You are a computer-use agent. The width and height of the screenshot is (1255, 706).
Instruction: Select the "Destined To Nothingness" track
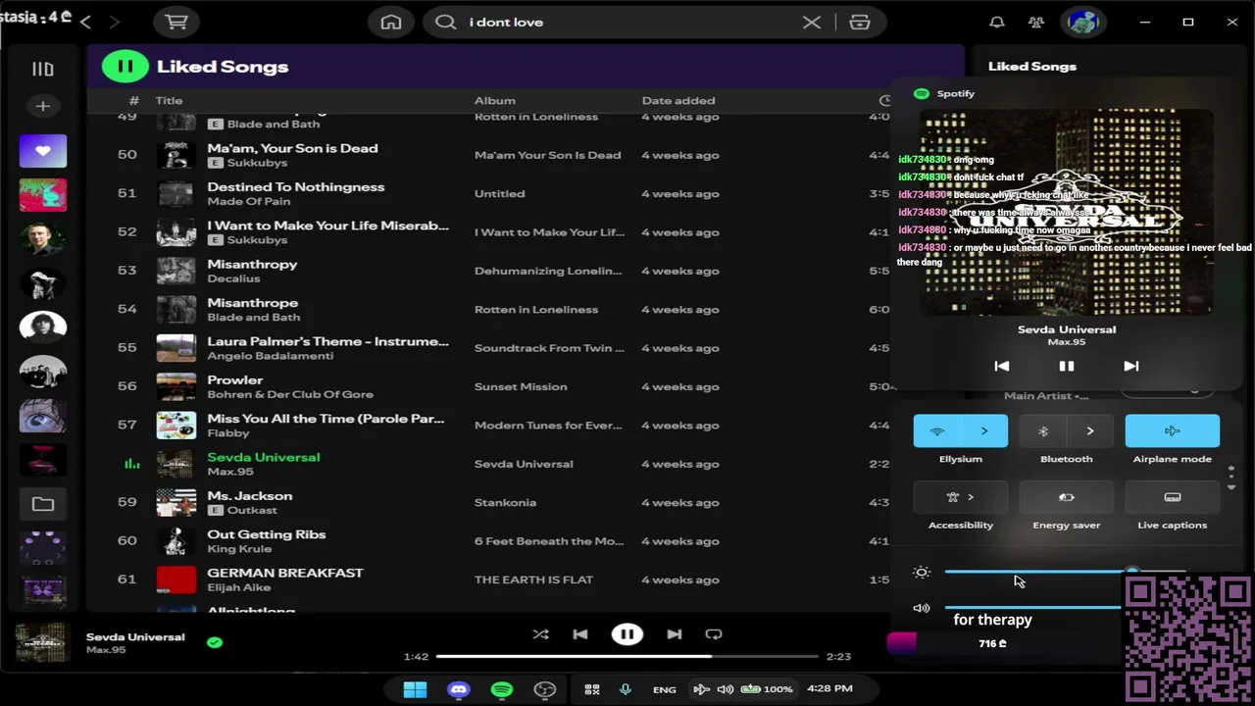(296, 186)
